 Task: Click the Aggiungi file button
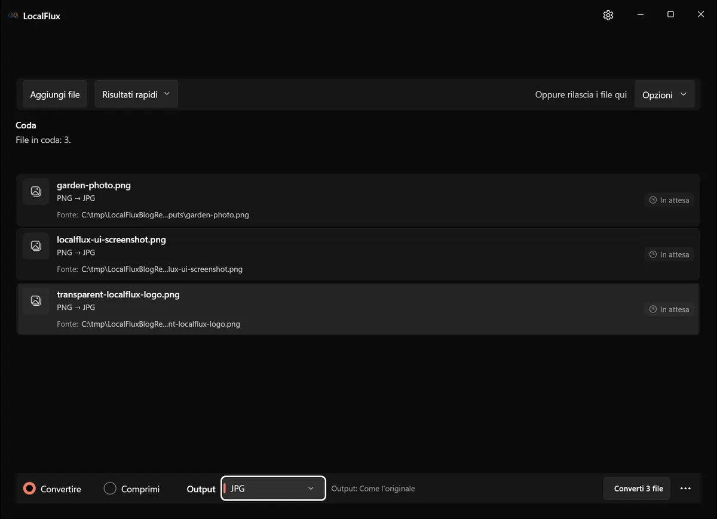pos(55,94)
